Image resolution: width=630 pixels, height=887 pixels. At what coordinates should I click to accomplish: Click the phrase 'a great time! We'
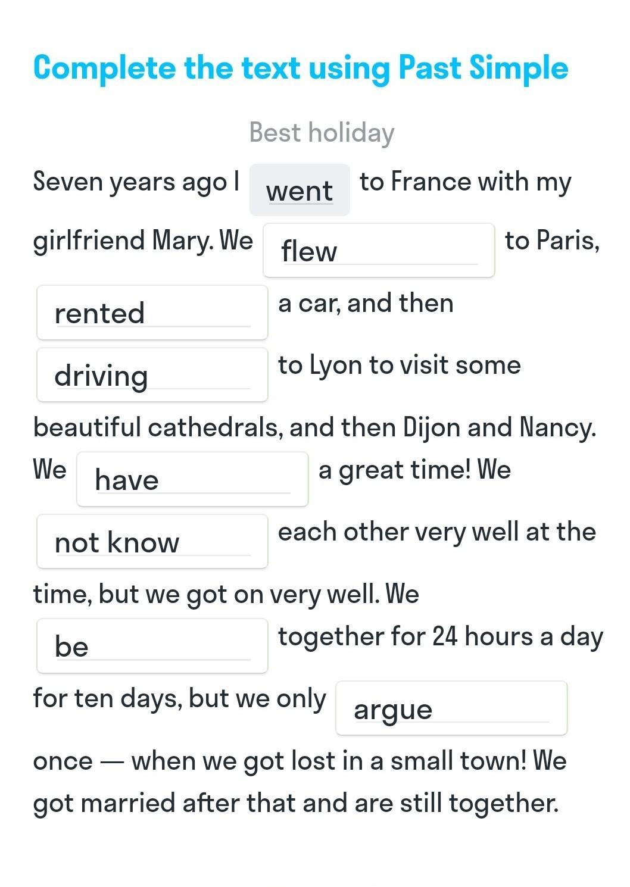414,470
